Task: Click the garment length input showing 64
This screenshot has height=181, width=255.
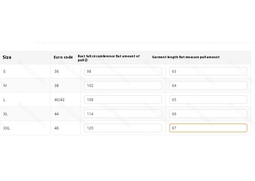Action: click(x=208, y=86)
